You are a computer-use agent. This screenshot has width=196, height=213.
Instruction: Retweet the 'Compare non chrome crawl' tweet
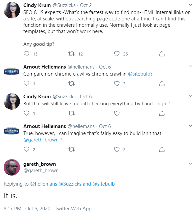tap(71, 83)
